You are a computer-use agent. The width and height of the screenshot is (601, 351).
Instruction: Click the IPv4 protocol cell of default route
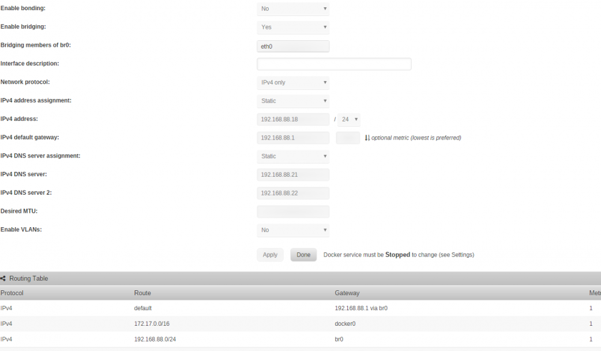(x=6, y=308)
